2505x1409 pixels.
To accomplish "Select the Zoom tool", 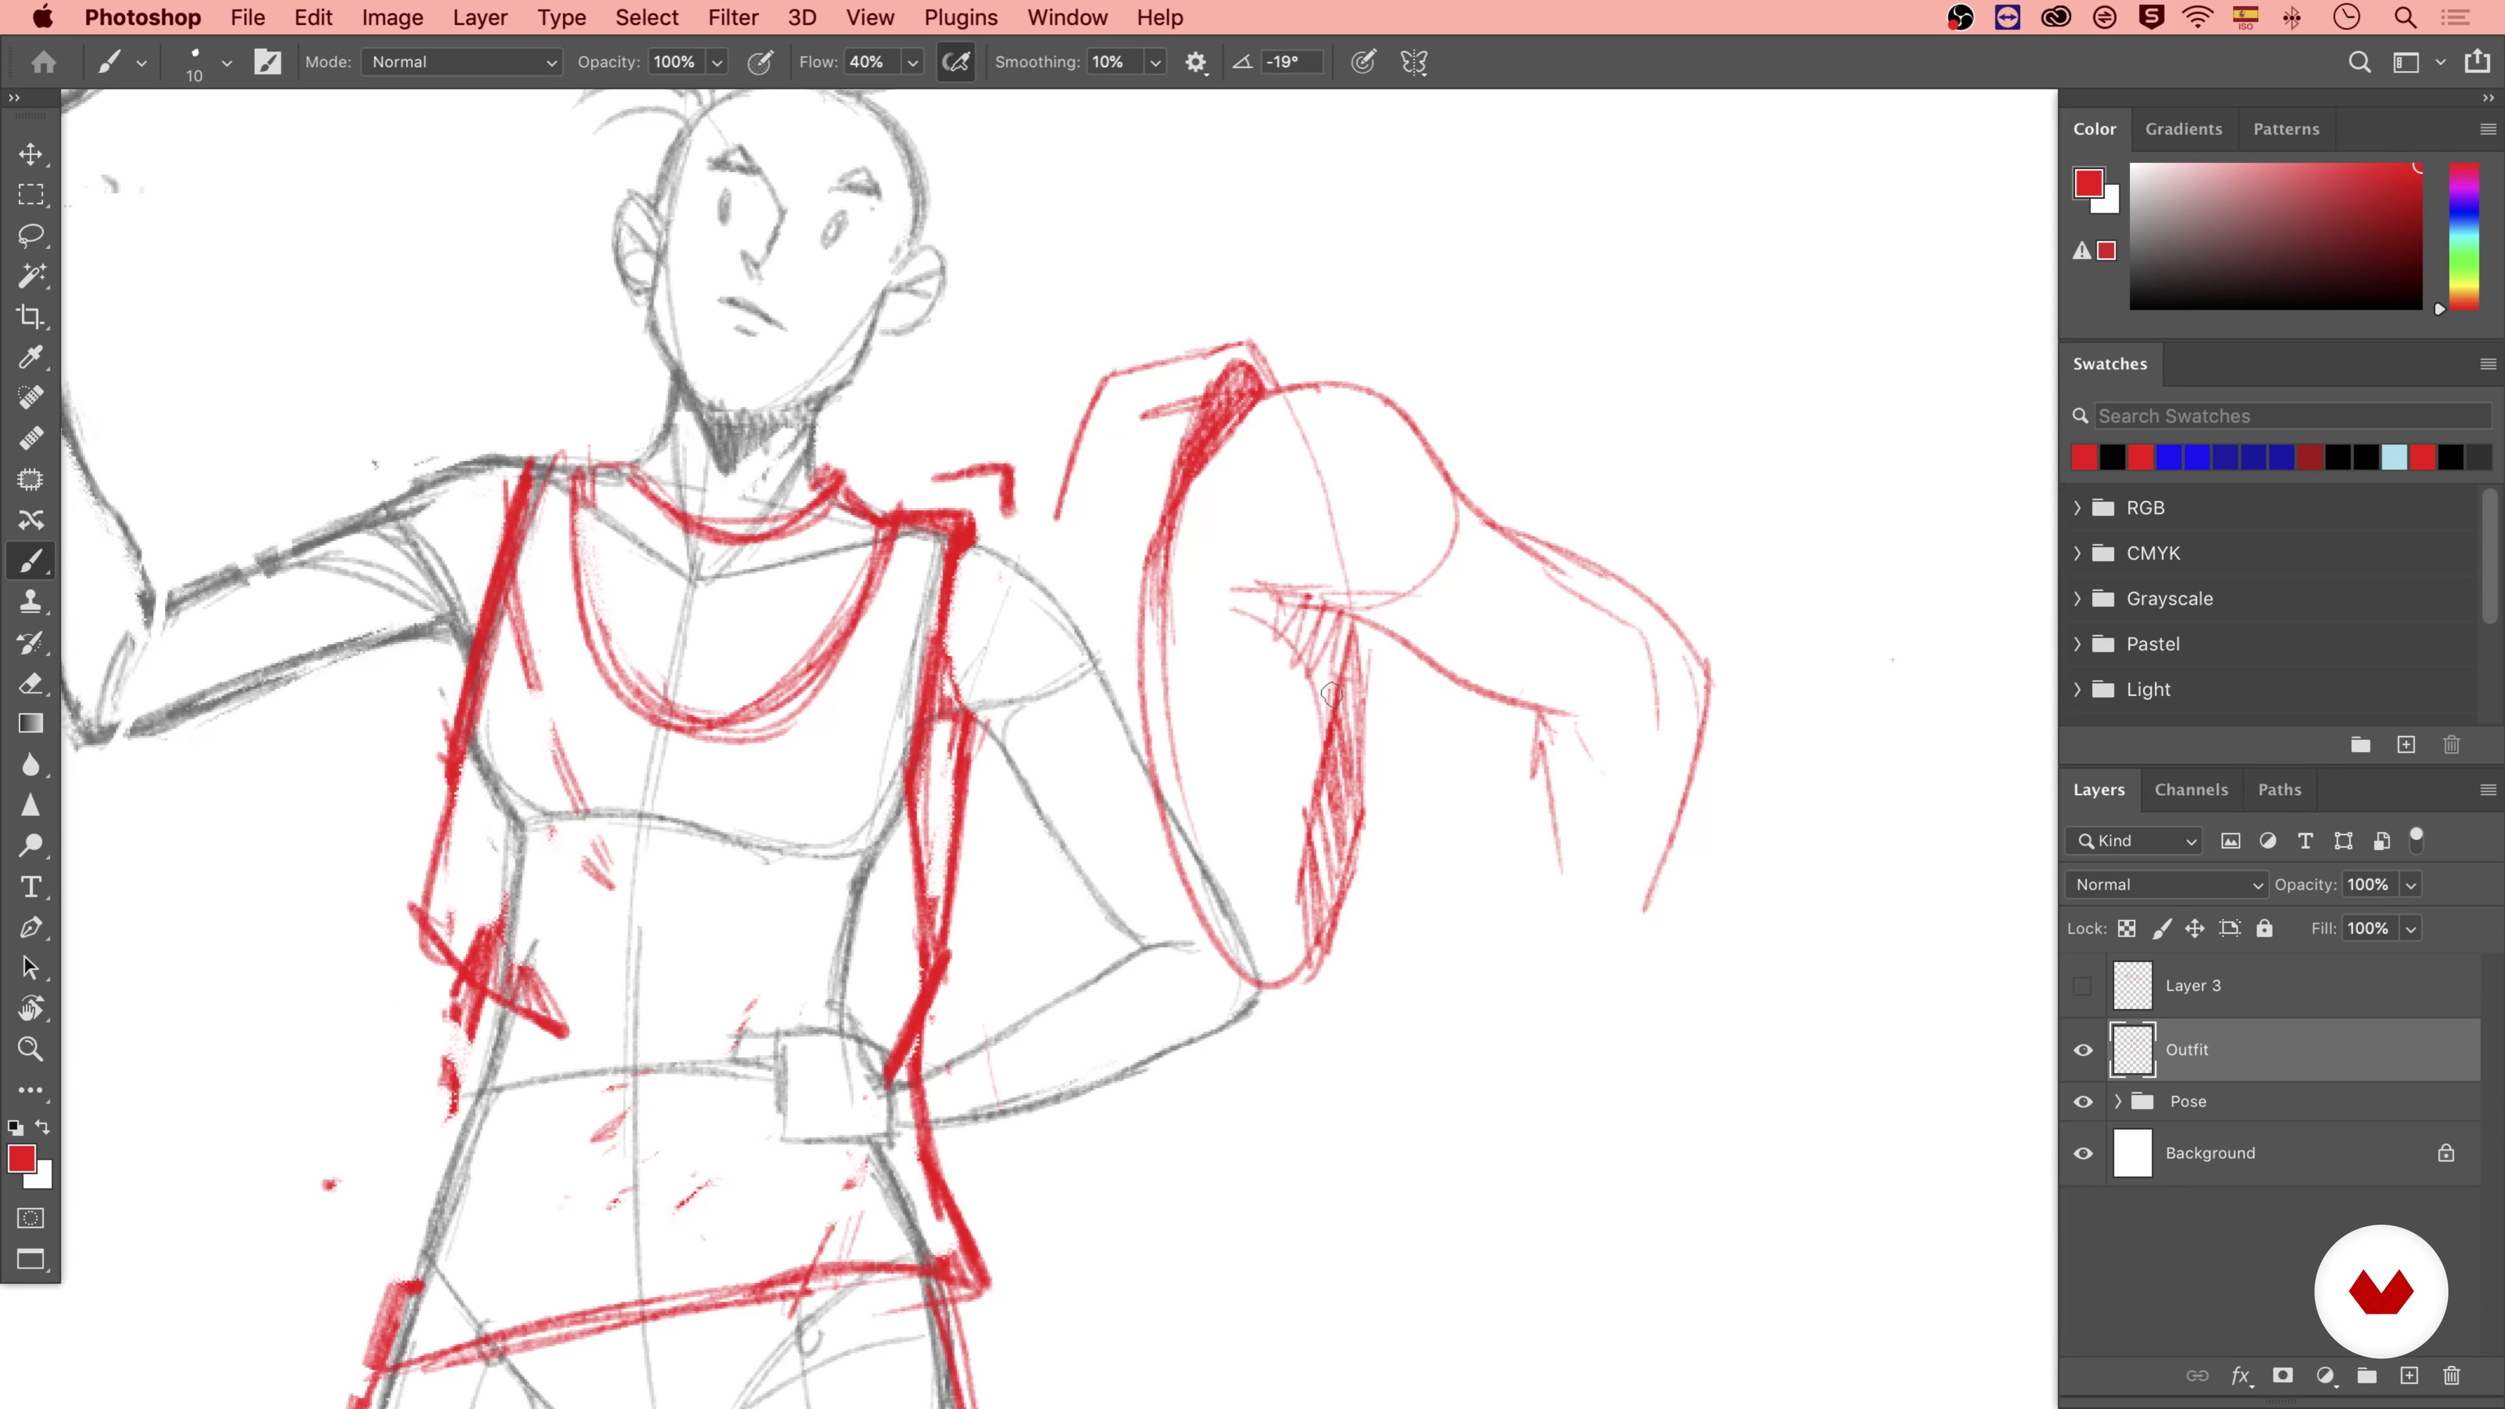I will 30,1049.
